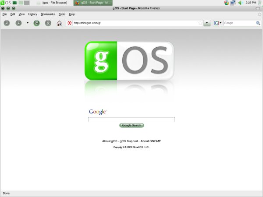Select gOS Start Page Firefox taskbar entry

93,3
